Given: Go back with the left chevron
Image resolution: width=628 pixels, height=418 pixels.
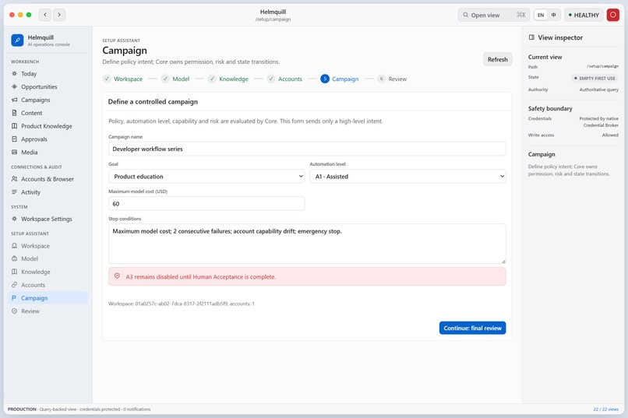Looking at the screenshot, I should [x=45, y=15].
